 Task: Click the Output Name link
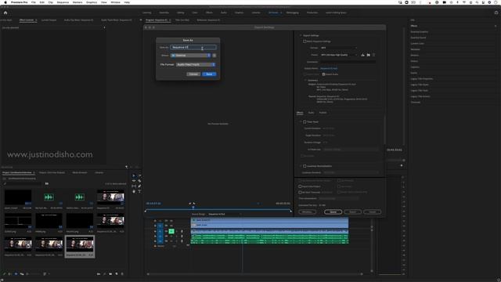pos(329,68)
